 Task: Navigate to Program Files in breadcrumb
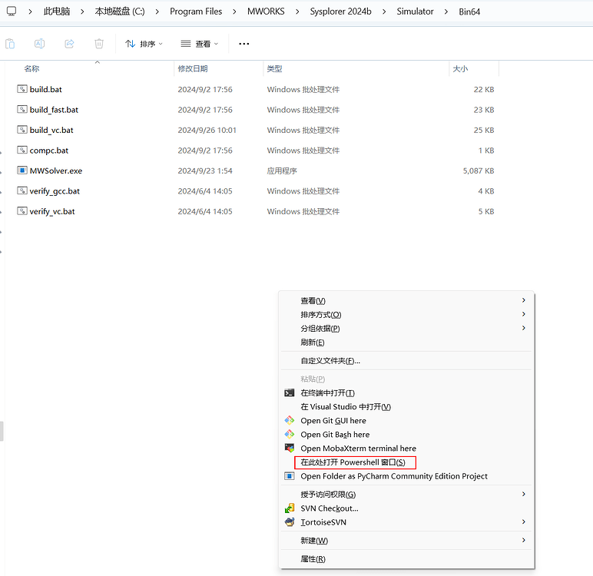tap(196, 12)
